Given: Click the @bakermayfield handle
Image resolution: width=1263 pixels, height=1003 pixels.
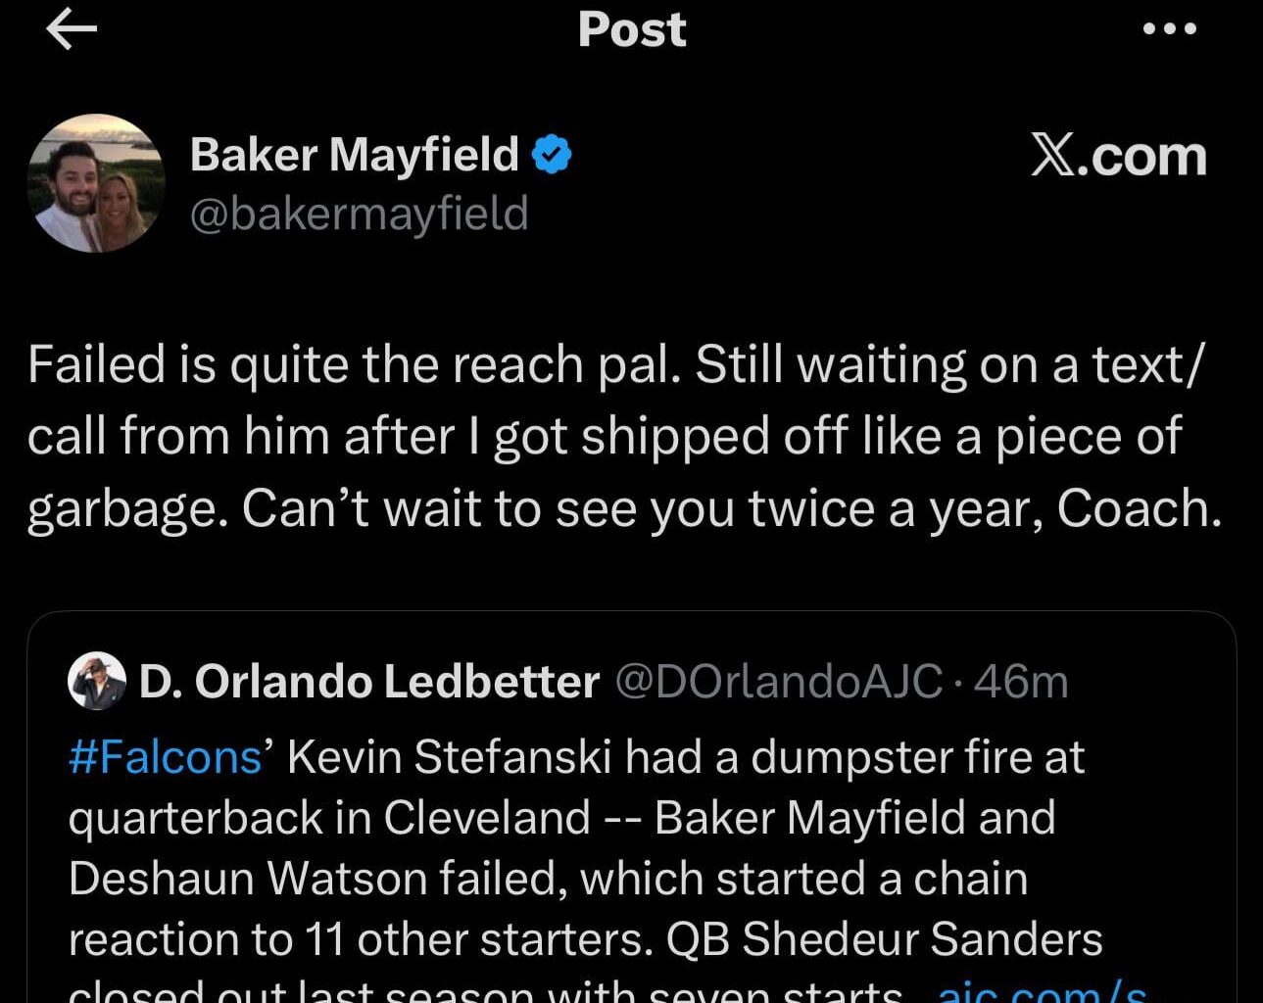Looking at the screenshot, I should (359, 214).
